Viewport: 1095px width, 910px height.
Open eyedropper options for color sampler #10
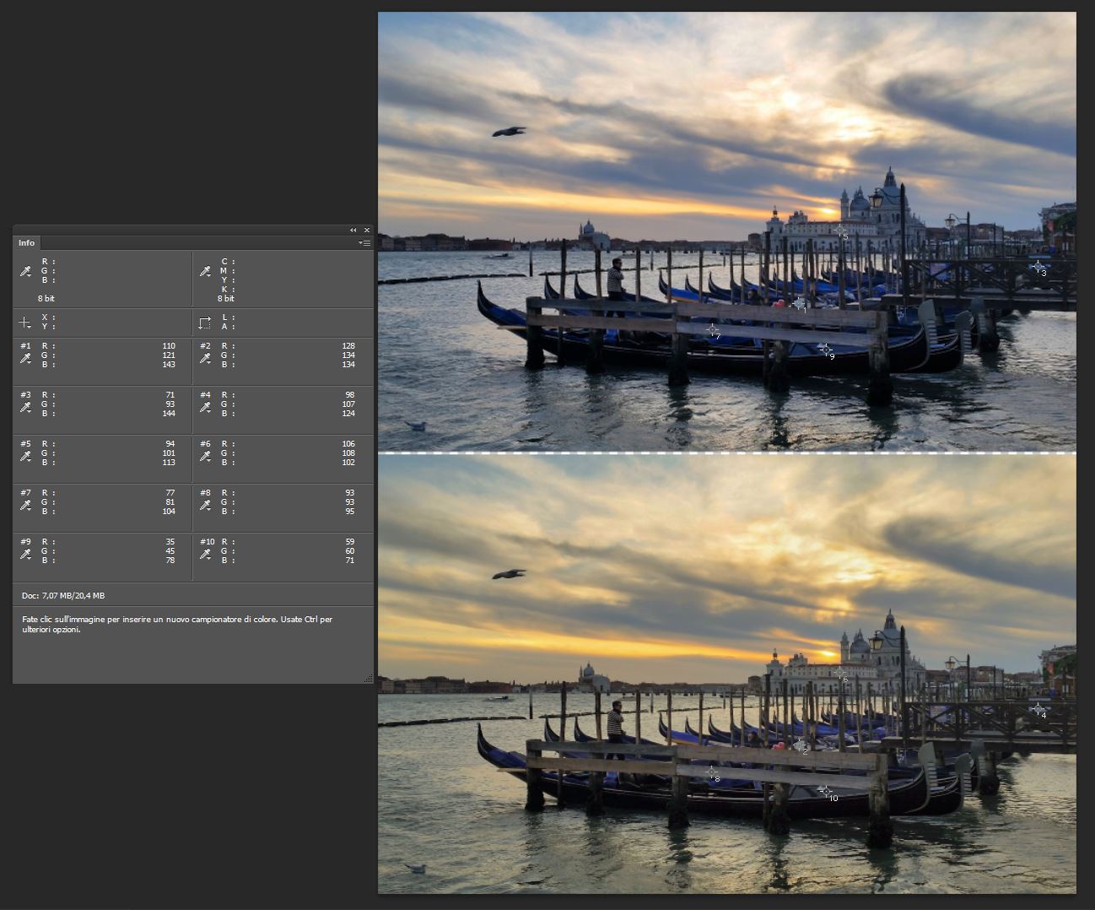coord(205,555)
